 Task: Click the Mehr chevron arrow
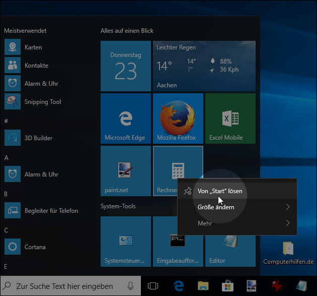[288, 223]
